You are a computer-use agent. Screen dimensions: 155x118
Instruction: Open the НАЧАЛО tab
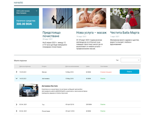point(18,3)
